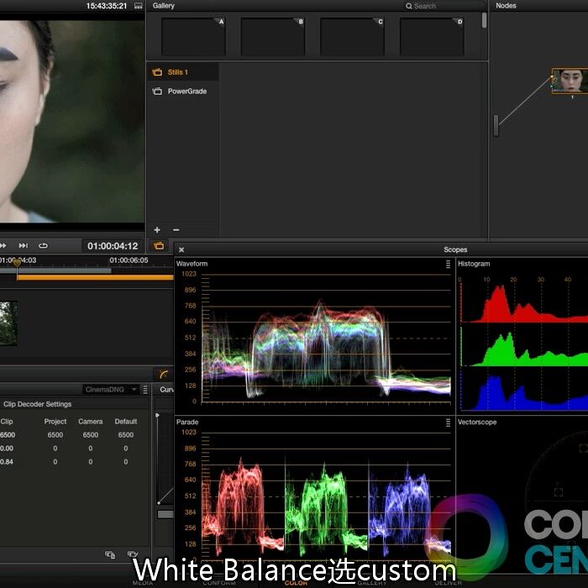Select the forest clip thumbnail
This screenshot has width=588, height=588.
[8, 323]
